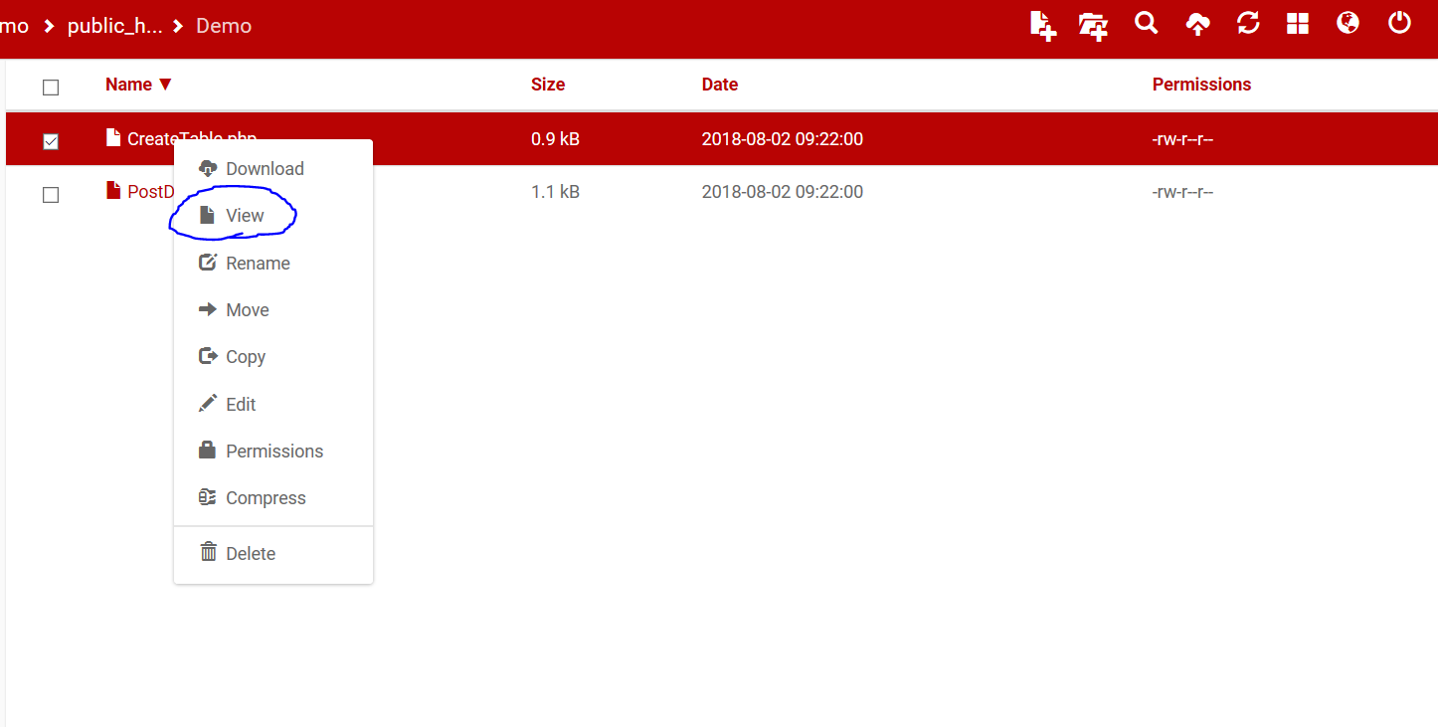Screen dimensions: 1438x727
Task: Click the Permissions column header
Action: pos(1200,85)
